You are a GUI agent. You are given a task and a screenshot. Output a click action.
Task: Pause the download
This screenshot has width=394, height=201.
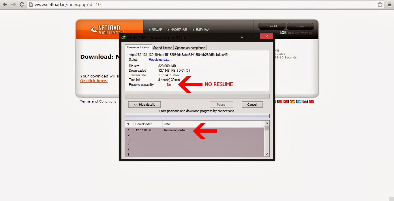click(221, 104)
